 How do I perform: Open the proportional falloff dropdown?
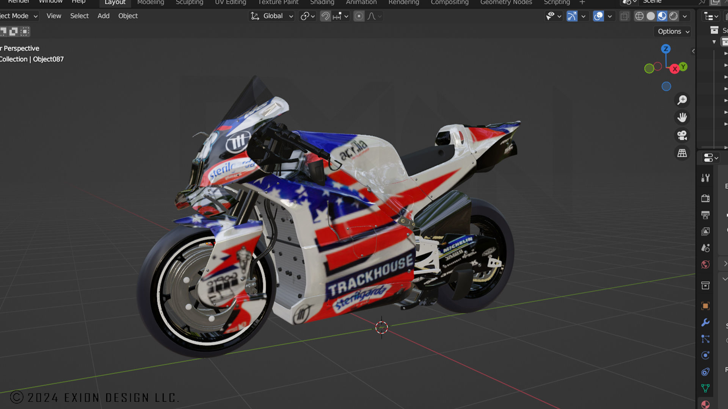coord(374,16)
